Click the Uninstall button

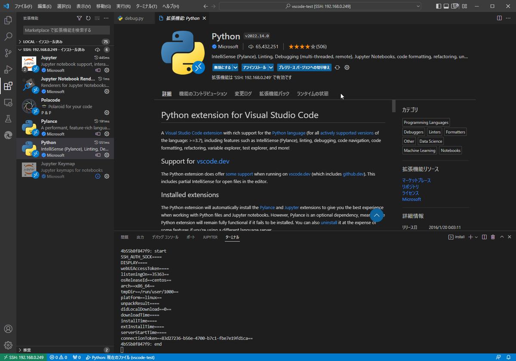[254, 67]
